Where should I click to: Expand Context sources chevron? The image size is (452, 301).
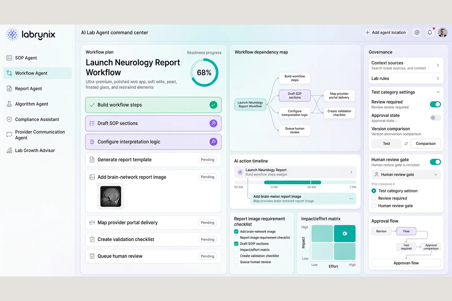point(438,65)
